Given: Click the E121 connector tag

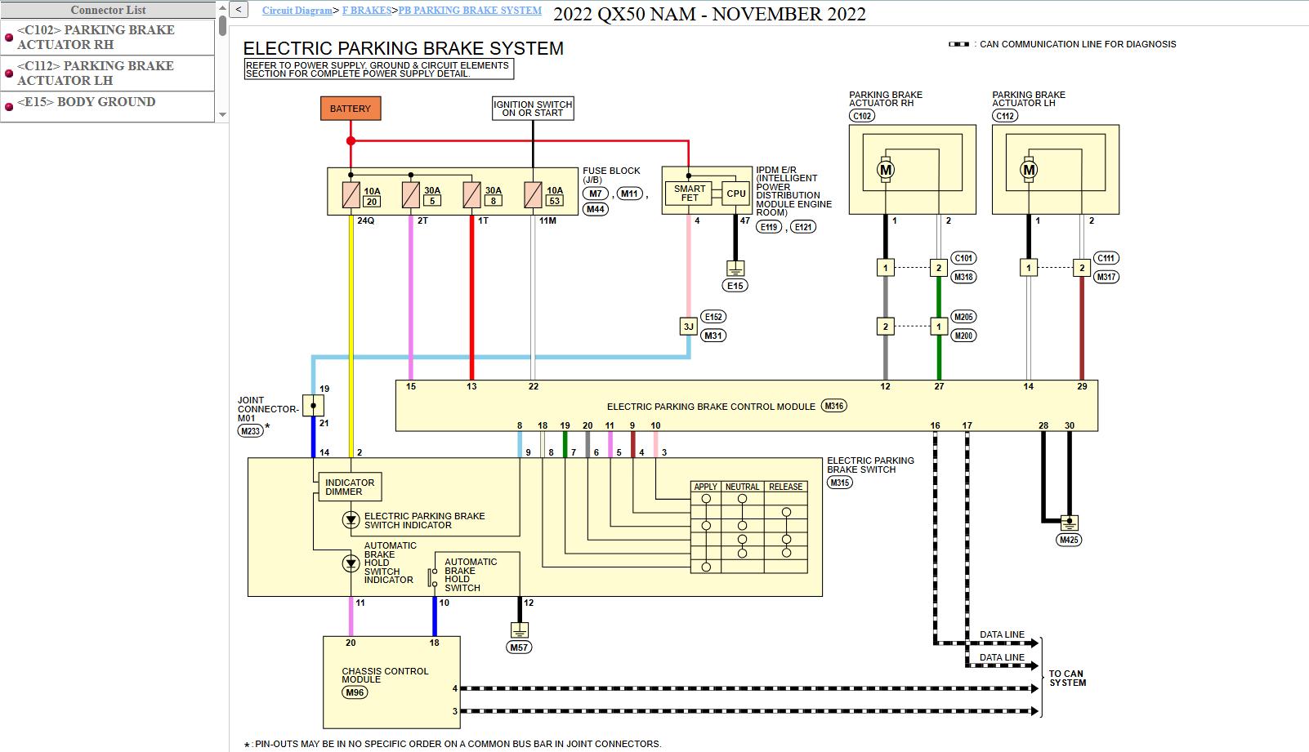Looking at the screenshot, I should 804,227.
